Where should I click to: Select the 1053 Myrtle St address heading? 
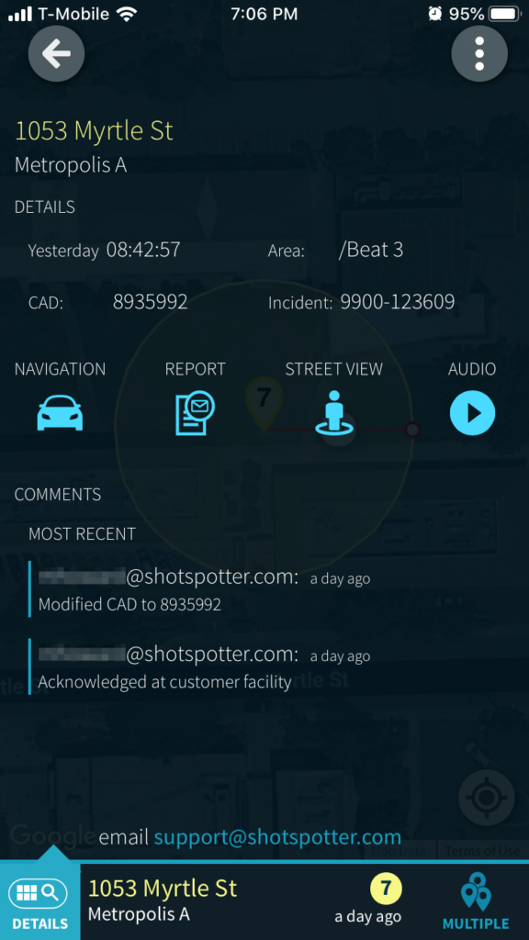pos(95,130)
